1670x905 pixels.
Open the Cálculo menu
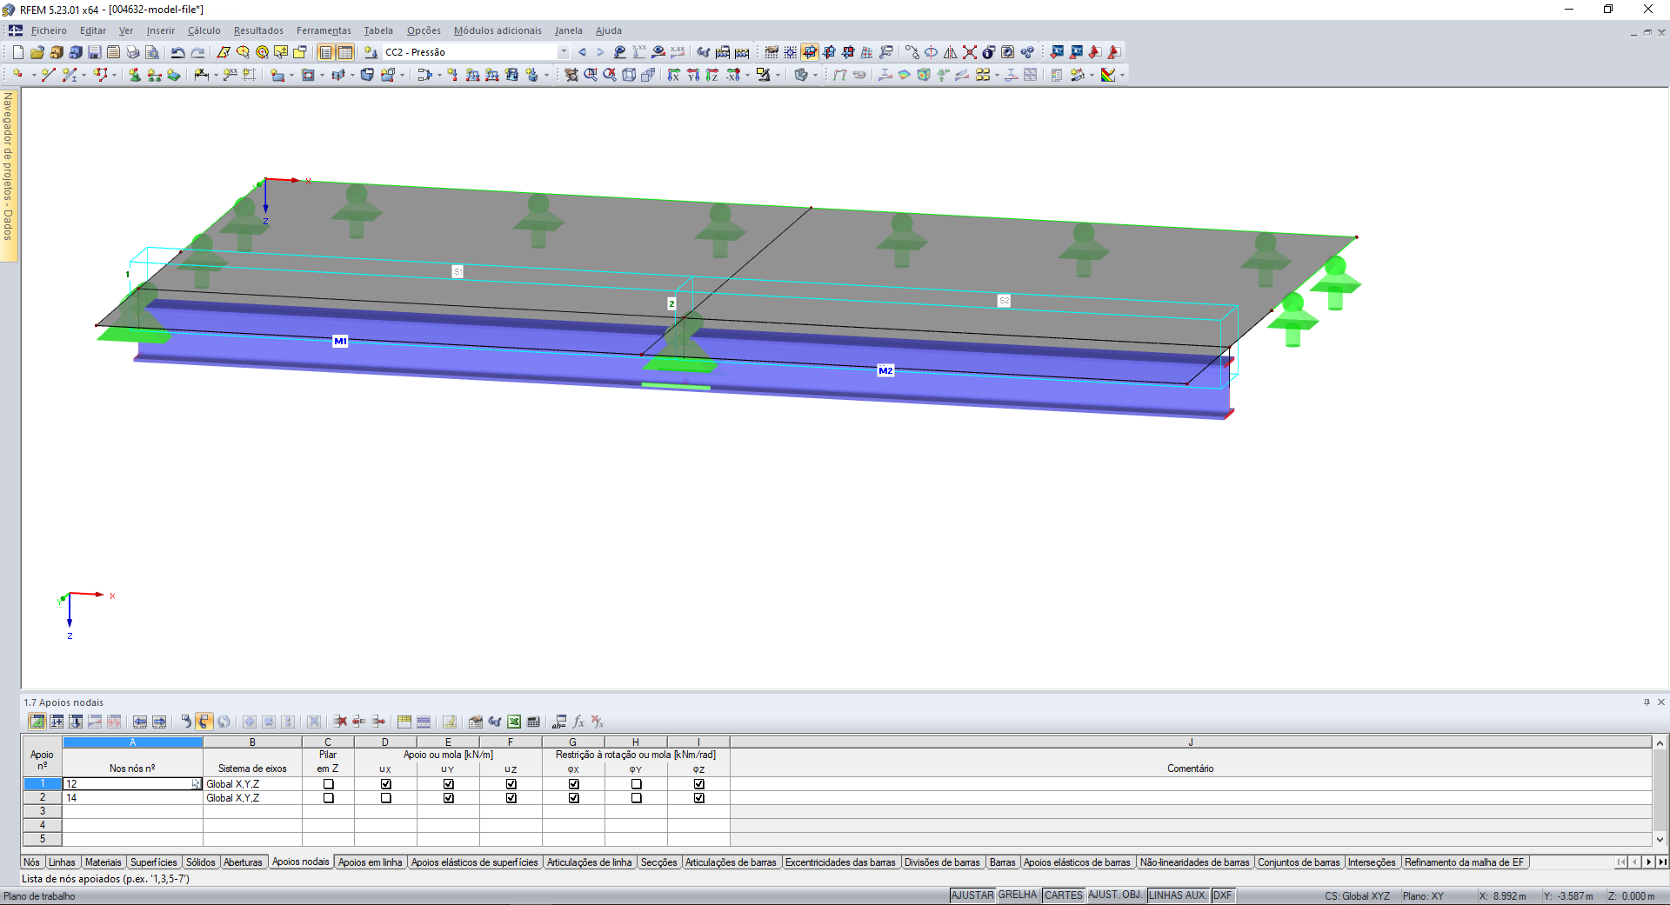(x=204, y=30)
